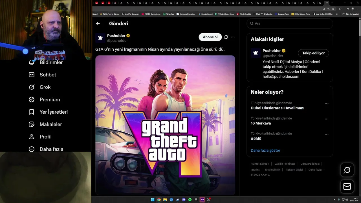Open the Sohbet messages section
The image size is (361, 203).
point(42,75)
